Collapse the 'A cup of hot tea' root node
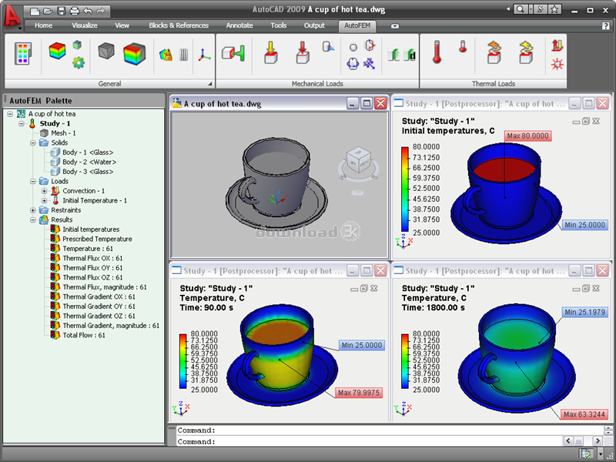The width and height of the screenshot is (616, 462). click(10, 114)
